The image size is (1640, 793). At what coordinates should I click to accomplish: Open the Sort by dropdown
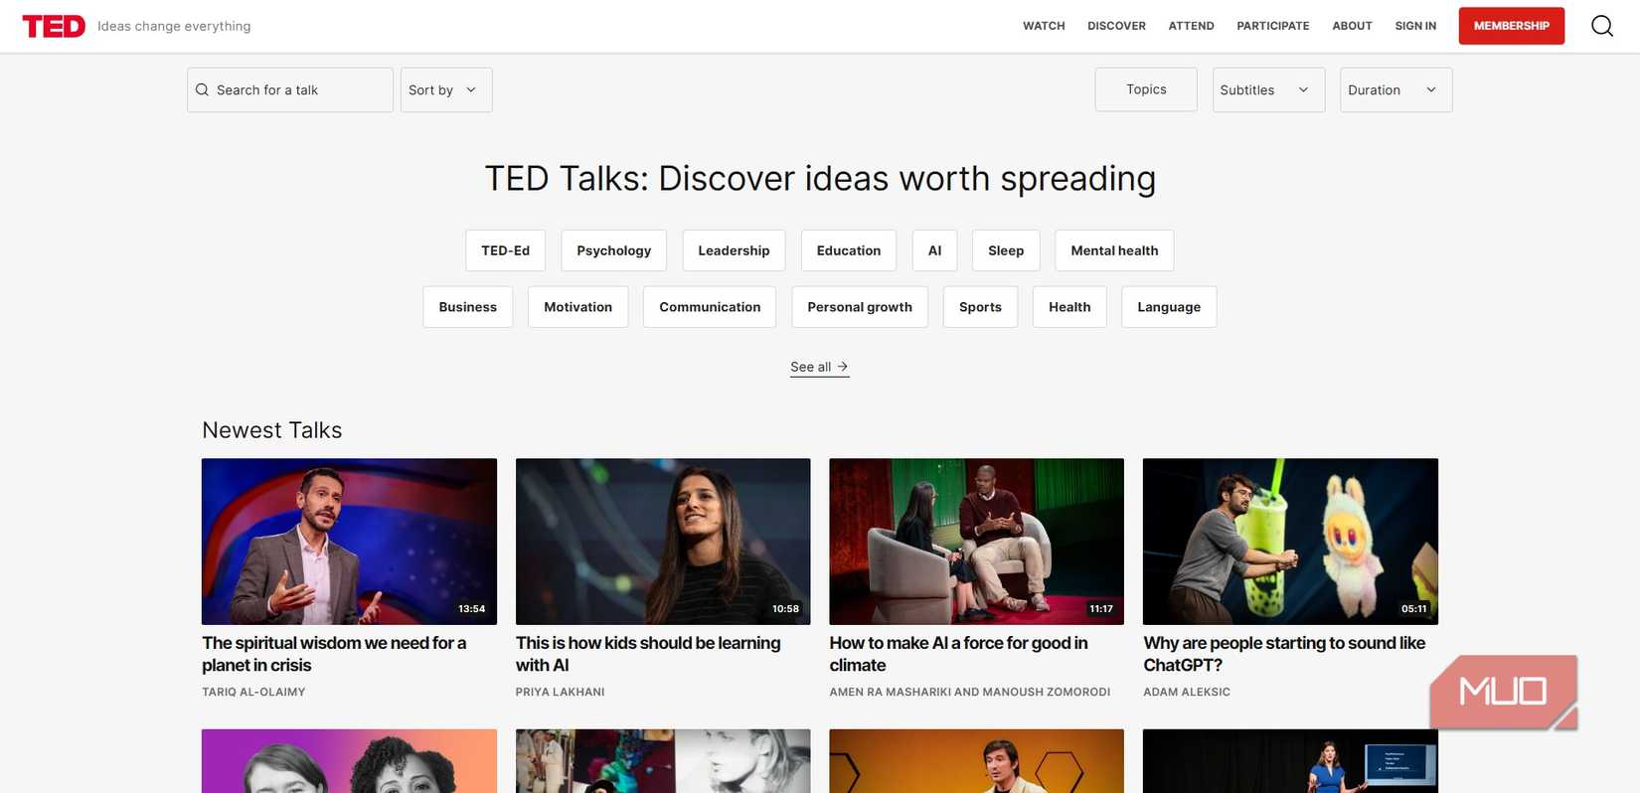point(446,89)
